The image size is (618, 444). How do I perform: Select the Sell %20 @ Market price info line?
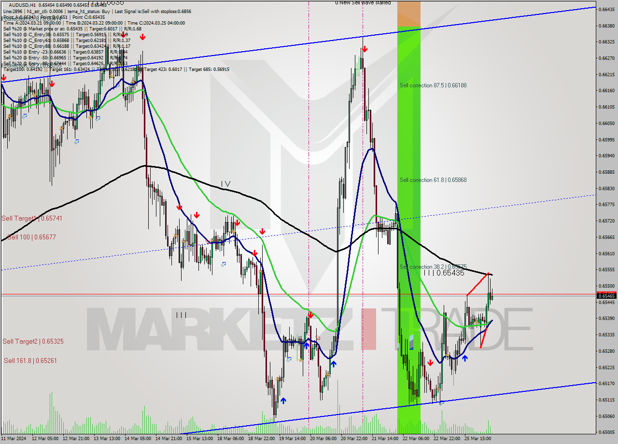click(72, 28)
